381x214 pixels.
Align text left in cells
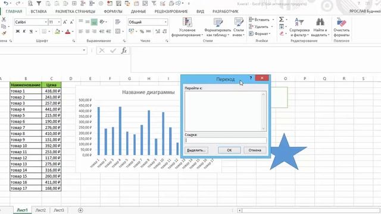point(81,32)
